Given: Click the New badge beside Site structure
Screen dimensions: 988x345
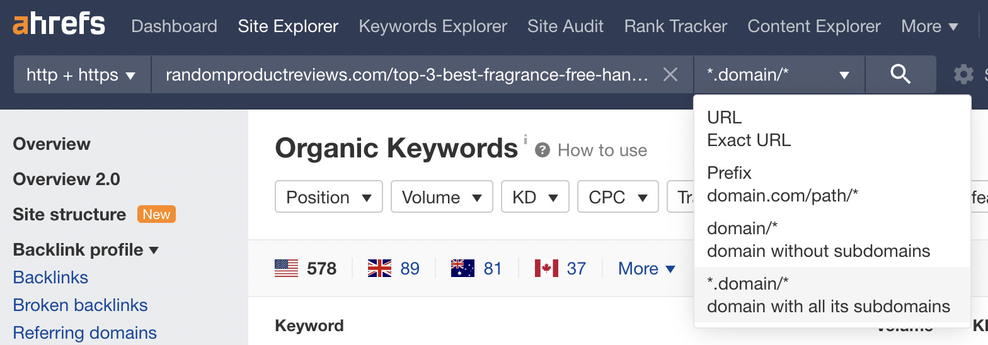Looking at the screenshot, I should pos(156,215).
